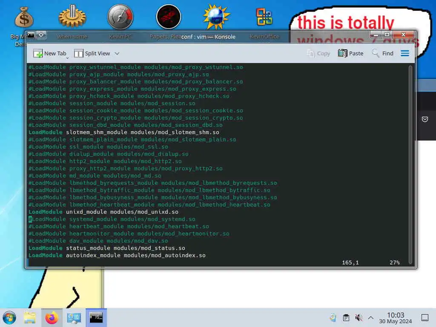Click the '#LoadModule session_crypto_module' line
The image size is (436, 327).
pyautogui.click(x=136, y=118)
